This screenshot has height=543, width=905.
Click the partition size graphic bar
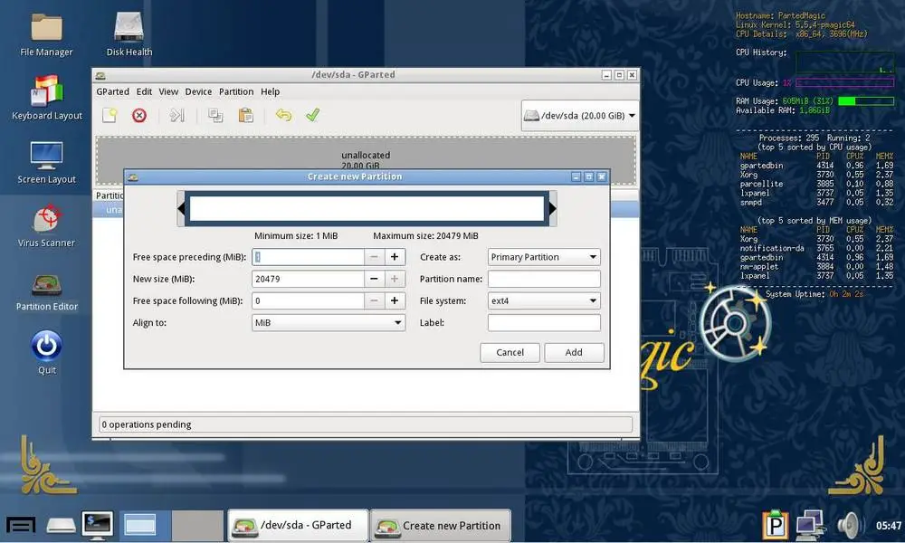367,208
